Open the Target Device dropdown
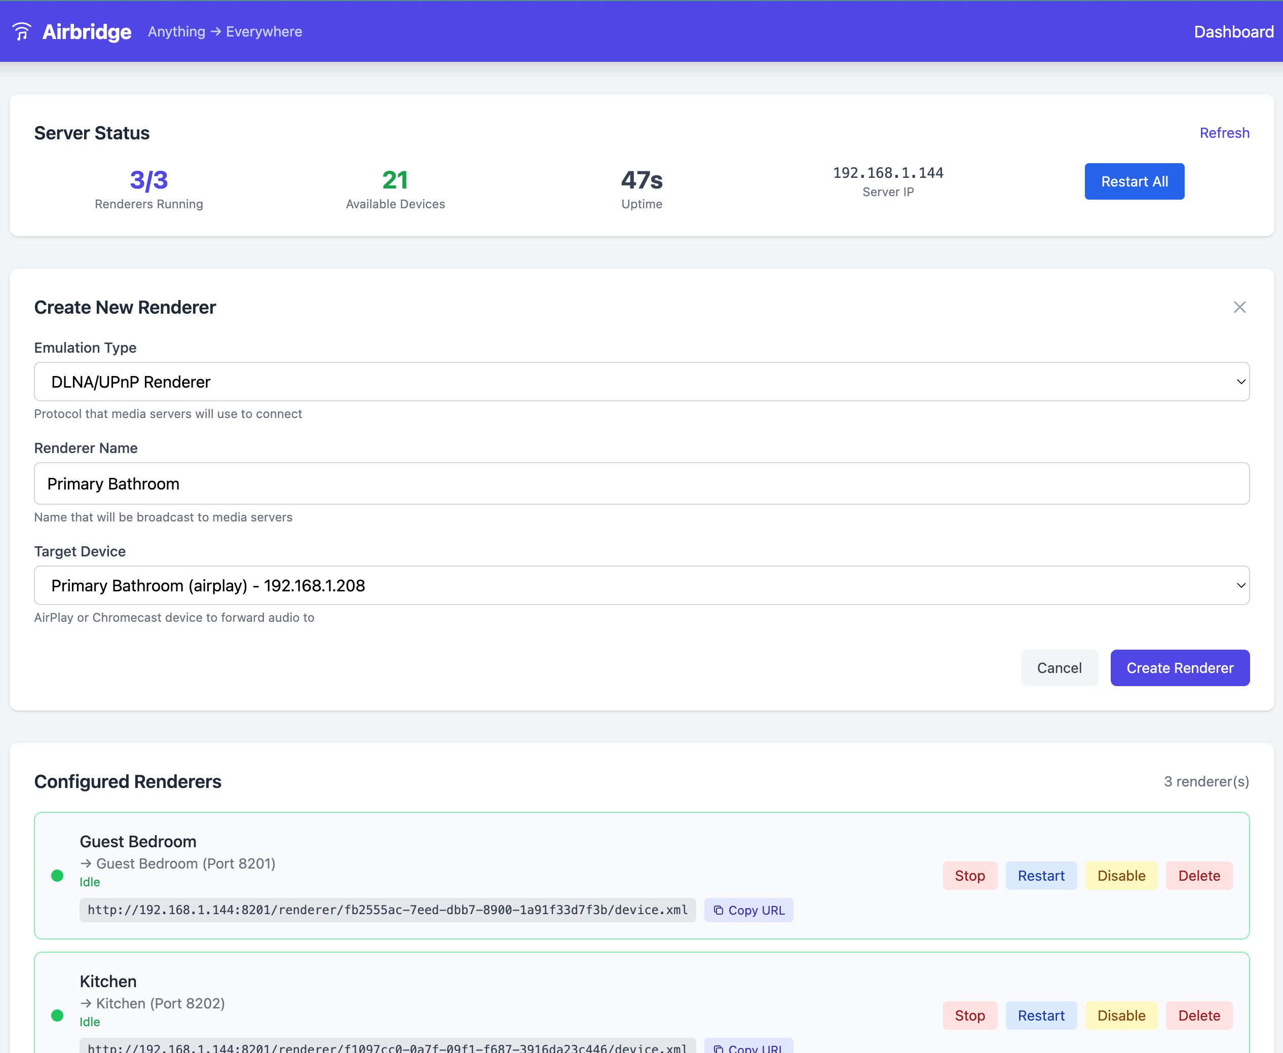Image resolution: width=1283 pixels, height=1053 pixels. (642, 585)
